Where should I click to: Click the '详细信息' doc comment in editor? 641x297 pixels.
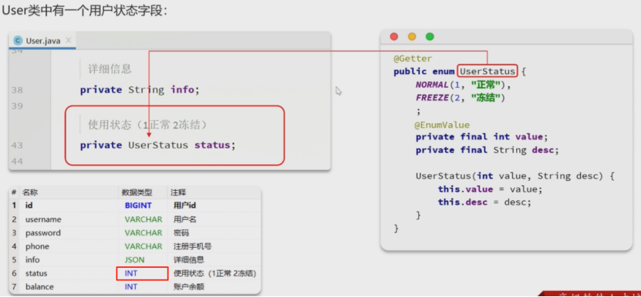110,69
